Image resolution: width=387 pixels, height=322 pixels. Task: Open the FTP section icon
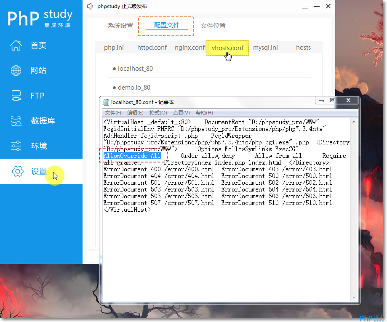click(16, 96)
